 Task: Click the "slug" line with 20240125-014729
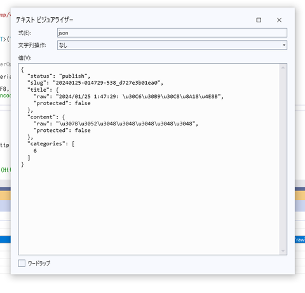pyautogui.click(x=95, y=83)
